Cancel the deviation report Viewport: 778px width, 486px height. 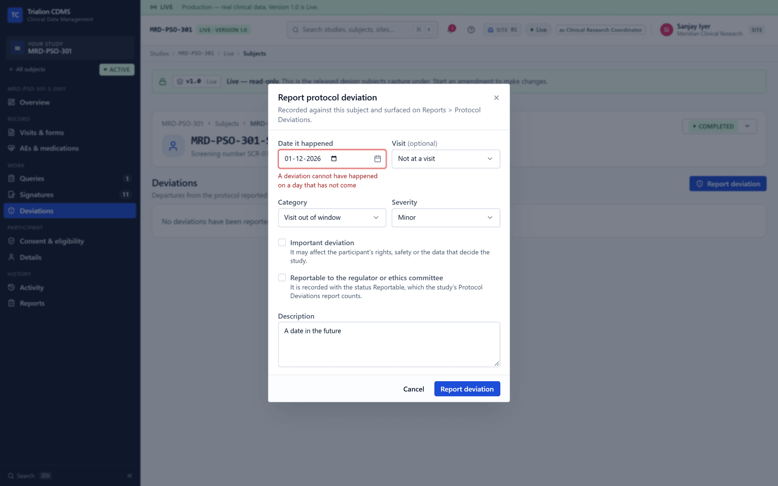click(413, 389)
